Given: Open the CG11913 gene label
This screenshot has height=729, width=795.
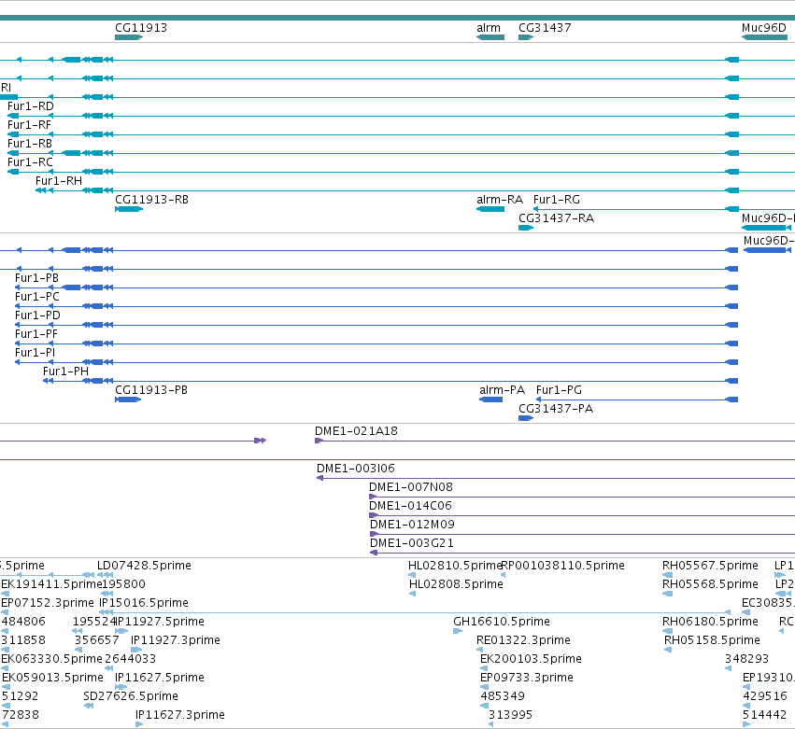Looking at the screenshot, I should click(141, 28).
